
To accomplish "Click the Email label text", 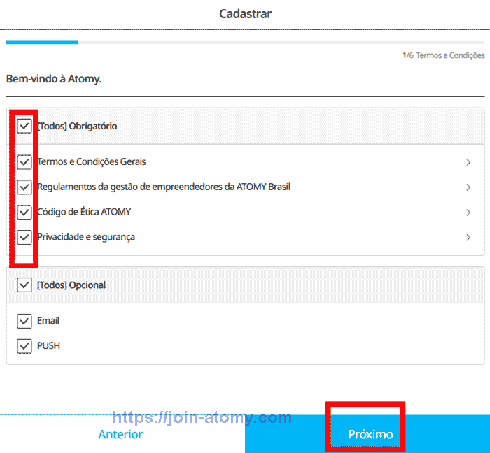I will (48, 321).
